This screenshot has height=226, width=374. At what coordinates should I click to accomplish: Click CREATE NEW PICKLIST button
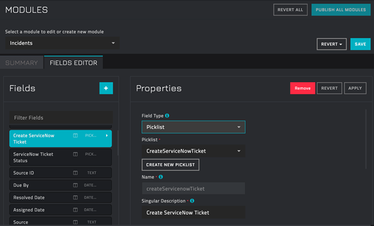pos(170,165)
